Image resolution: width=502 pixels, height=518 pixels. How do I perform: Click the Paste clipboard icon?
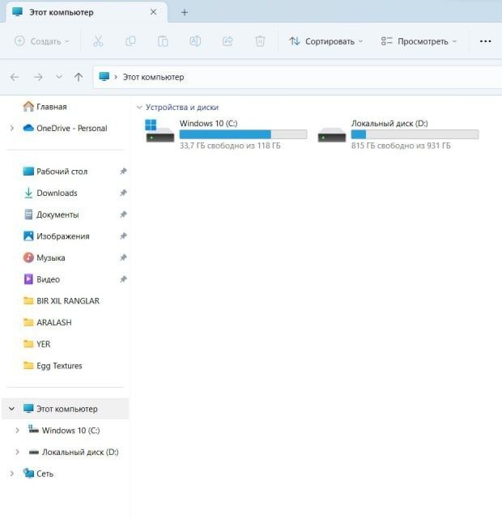pyautogui.click(x=163, y=41)
